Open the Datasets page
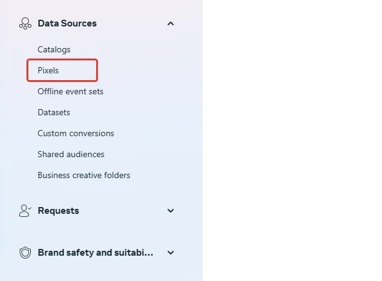This screenshot has height=281, width=382. [x=54, y=112]
